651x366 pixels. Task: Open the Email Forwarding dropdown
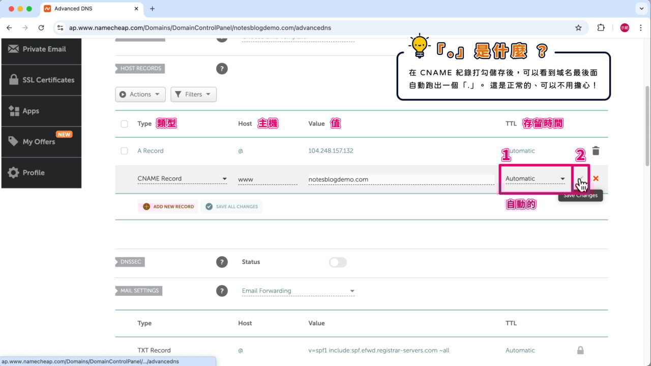click(x=298, y=290)
